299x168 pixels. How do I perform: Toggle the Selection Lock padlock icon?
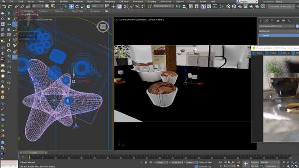click(146, 162)
